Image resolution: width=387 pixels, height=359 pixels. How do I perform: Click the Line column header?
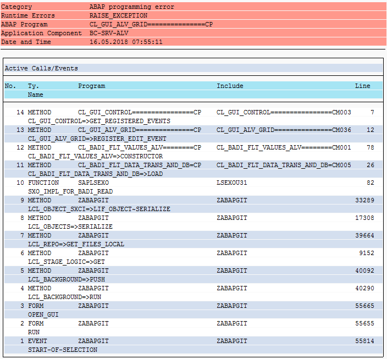click(x=363, y=86)
